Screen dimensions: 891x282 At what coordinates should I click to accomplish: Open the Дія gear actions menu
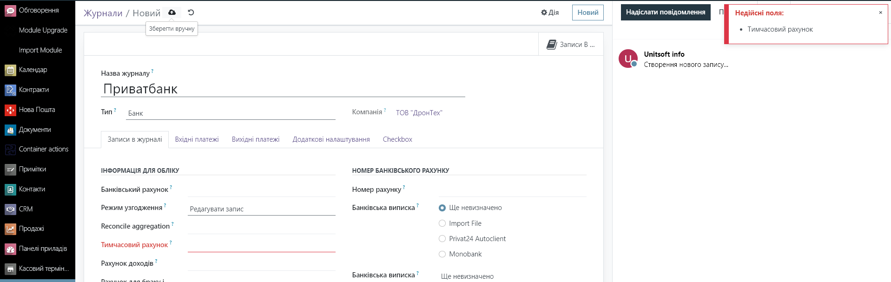point(550,13)
